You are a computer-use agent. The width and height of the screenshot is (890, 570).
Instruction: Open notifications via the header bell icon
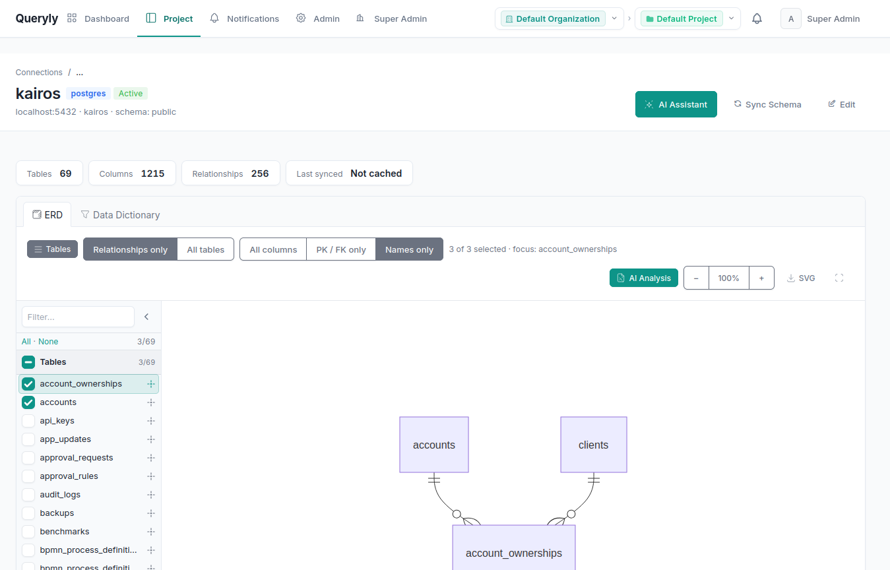(757, 18)
